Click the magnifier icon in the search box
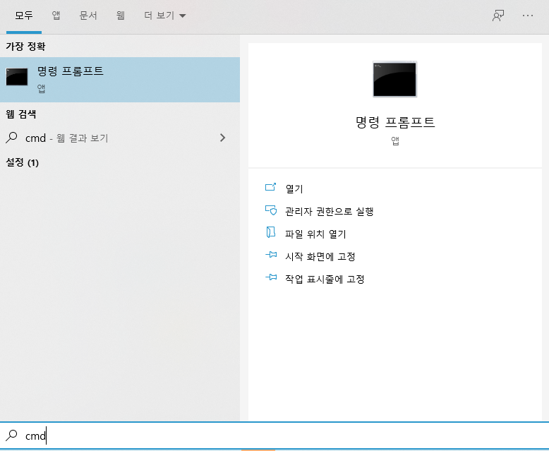 (11, 435)
